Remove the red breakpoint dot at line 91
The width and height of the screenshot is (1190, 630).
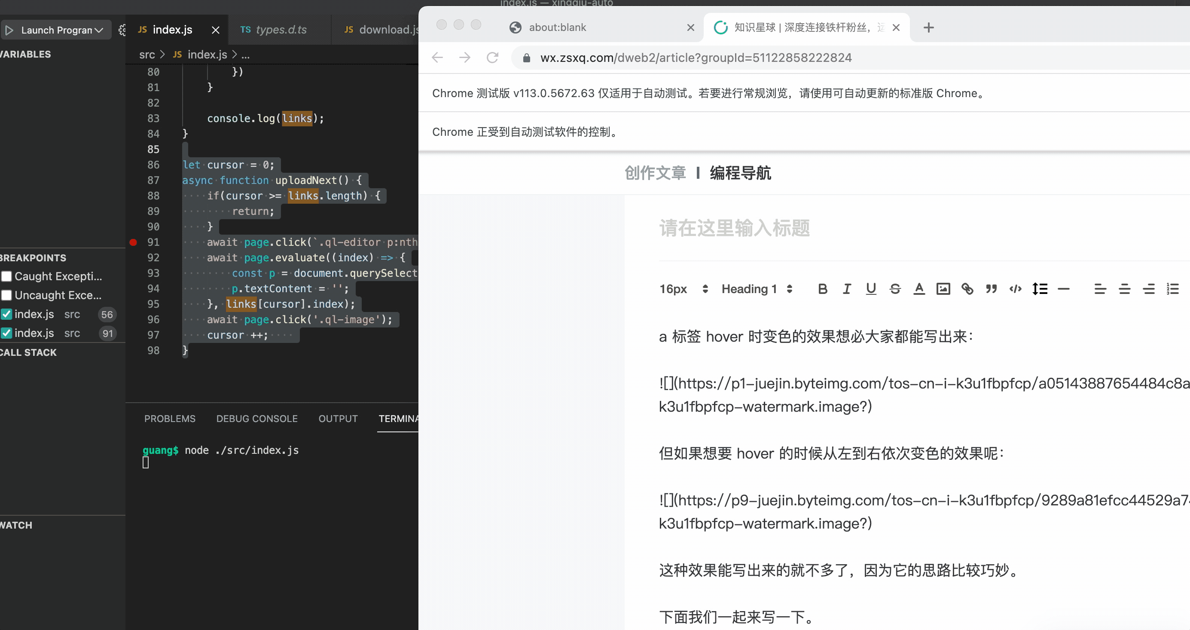133,242
